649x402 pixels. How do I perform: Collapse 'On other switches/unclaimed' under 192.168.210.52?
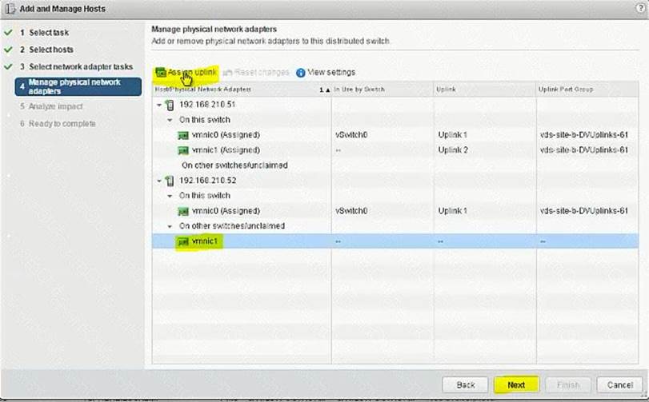(170, 226)
